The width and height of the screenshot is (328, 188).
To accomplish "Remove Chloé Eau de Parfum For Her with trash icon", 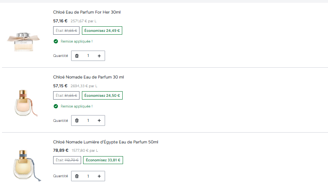I will click(x=77, y=56).
